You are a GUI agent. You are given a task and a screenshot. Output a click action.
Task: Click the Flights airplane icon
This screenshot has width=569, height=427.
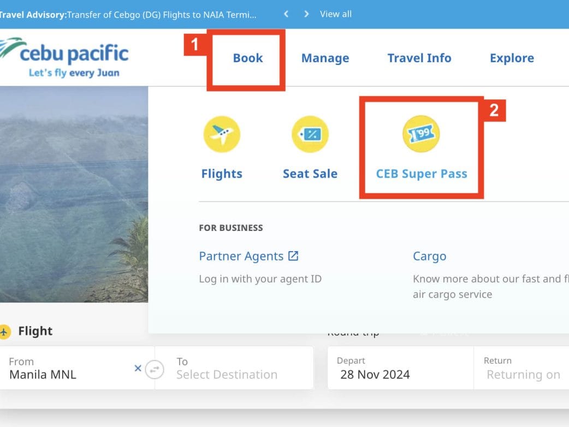point(221,134)
